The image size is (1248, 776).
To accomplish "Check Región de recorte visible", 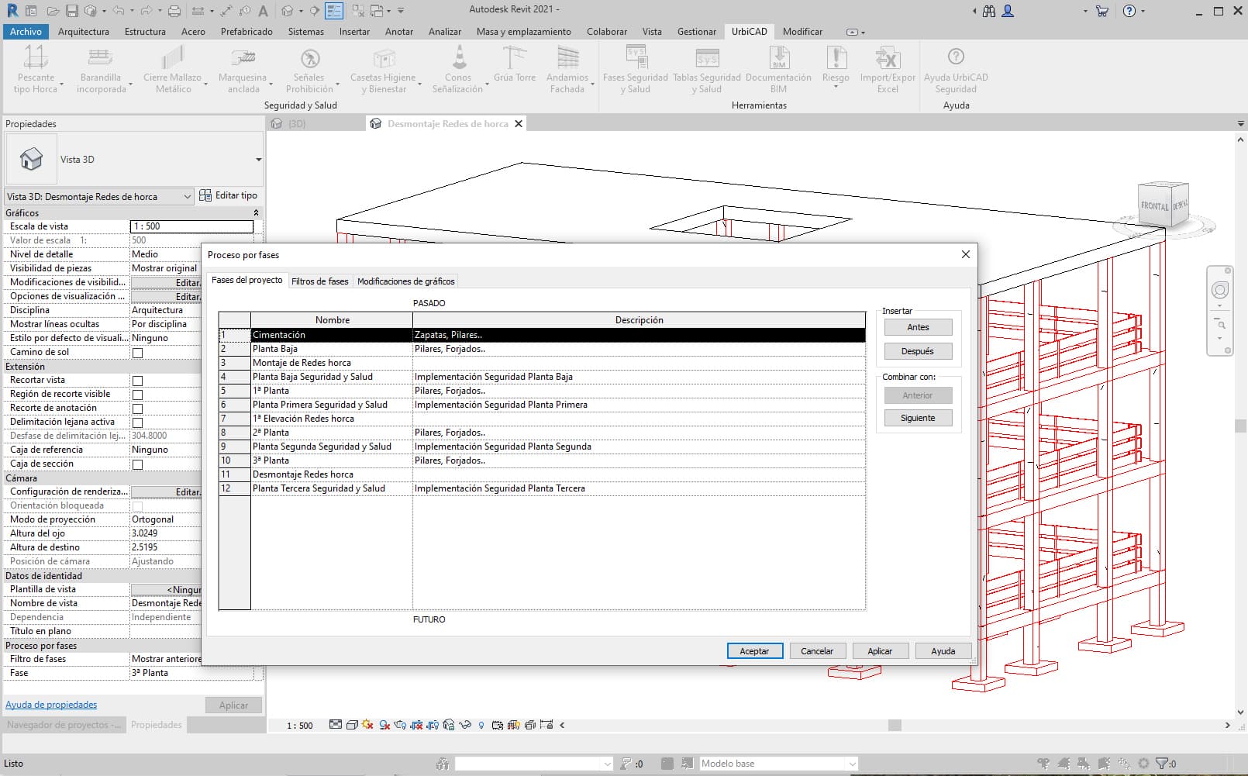I will 137,395.
